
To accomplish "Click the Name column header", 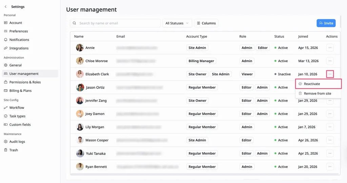I will 79,37.
